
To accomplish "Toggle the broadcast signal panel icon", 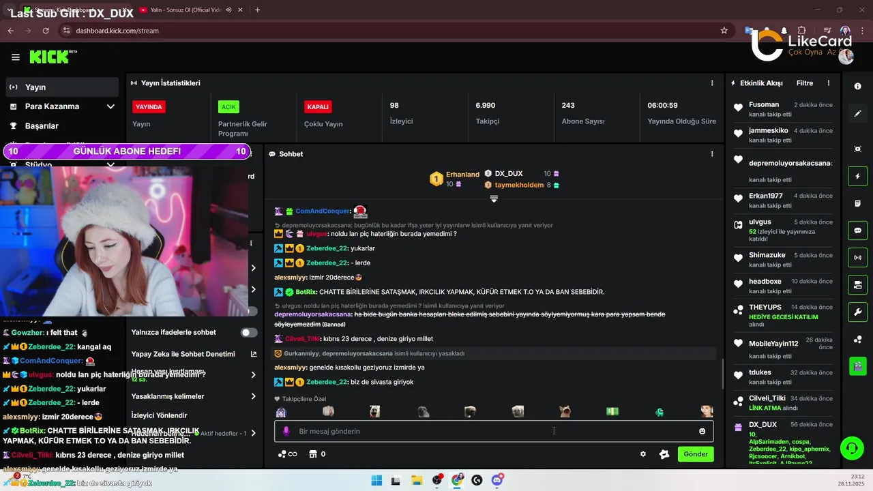I will tap(857, 257).
